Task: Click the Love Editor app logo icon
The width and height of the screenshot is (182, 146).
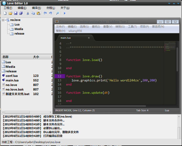Action: (4, 3)
